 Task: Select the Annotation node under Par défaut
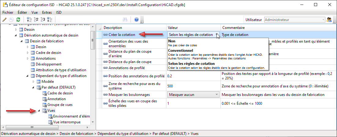57,99
